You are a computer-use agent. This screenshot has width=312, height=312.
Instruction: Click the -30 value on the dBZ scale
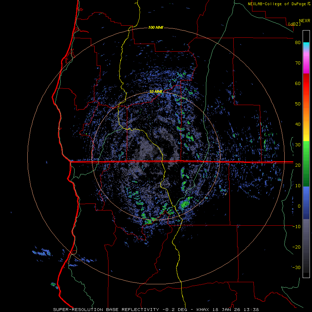296,267
